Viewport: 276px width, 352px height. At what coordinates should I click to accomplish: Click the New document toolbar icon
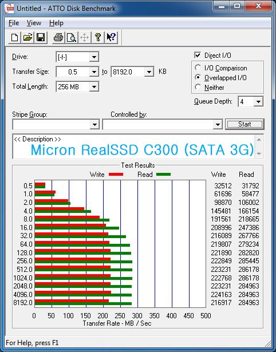[x=15, y=37]
